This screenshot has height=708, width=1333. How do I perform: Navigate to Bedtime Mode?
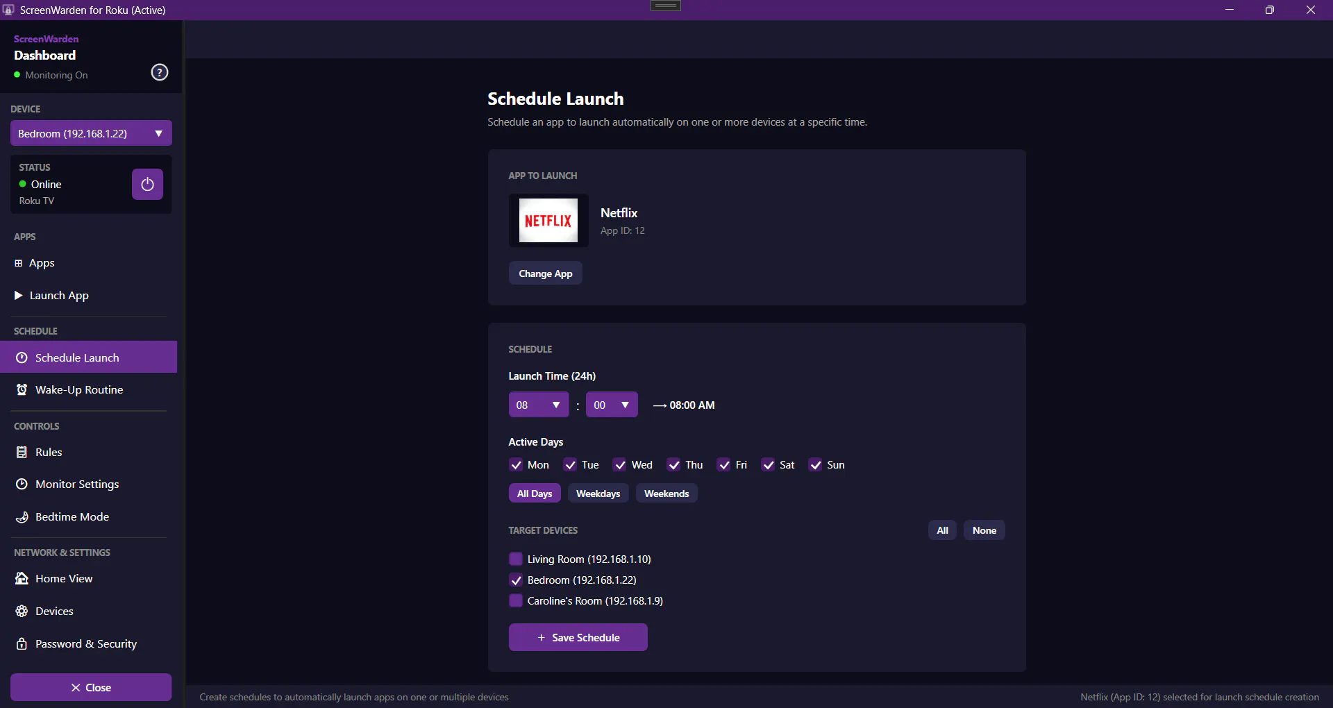89,516
